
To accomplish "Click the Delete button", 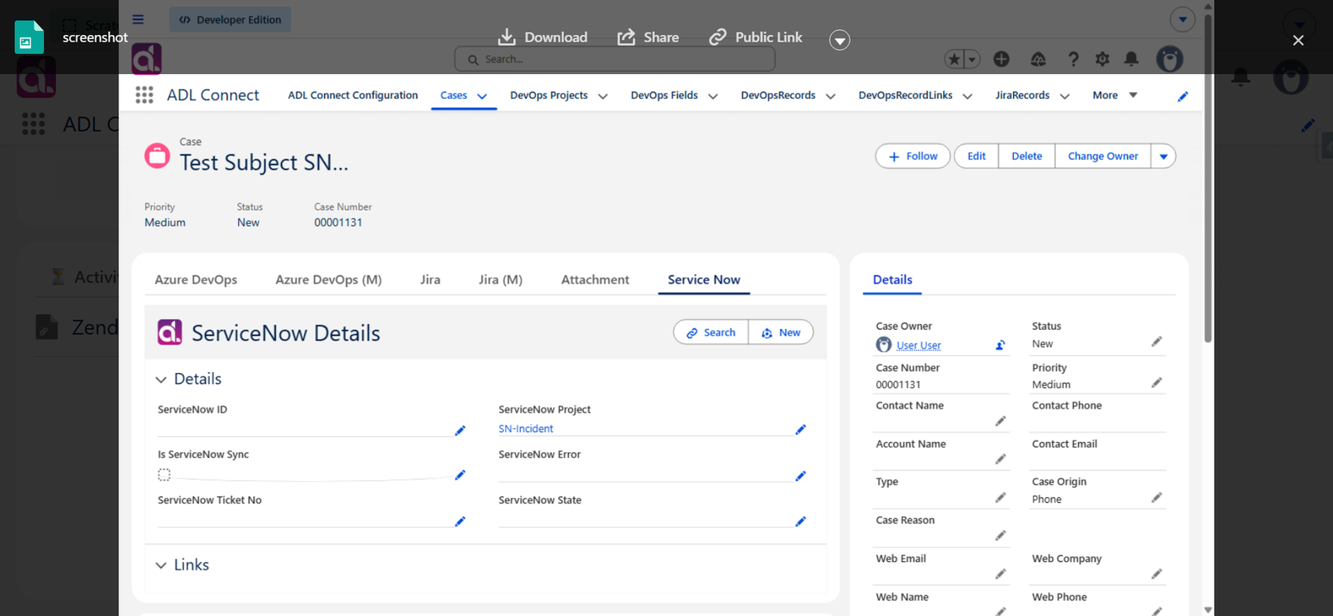I will tap(1026, 156).
